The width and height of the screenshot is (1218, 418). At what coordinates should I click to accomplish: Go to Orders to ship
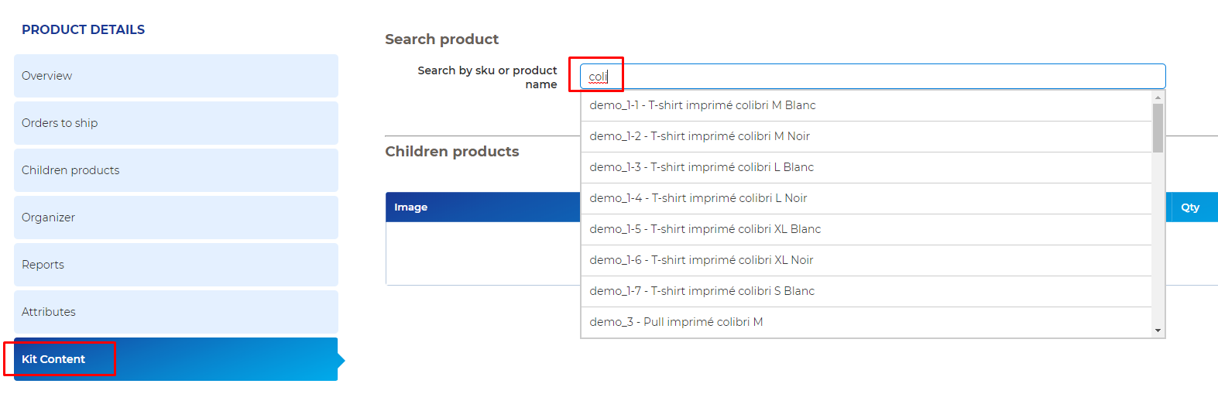pyautogui.click(x=176, y=123)
